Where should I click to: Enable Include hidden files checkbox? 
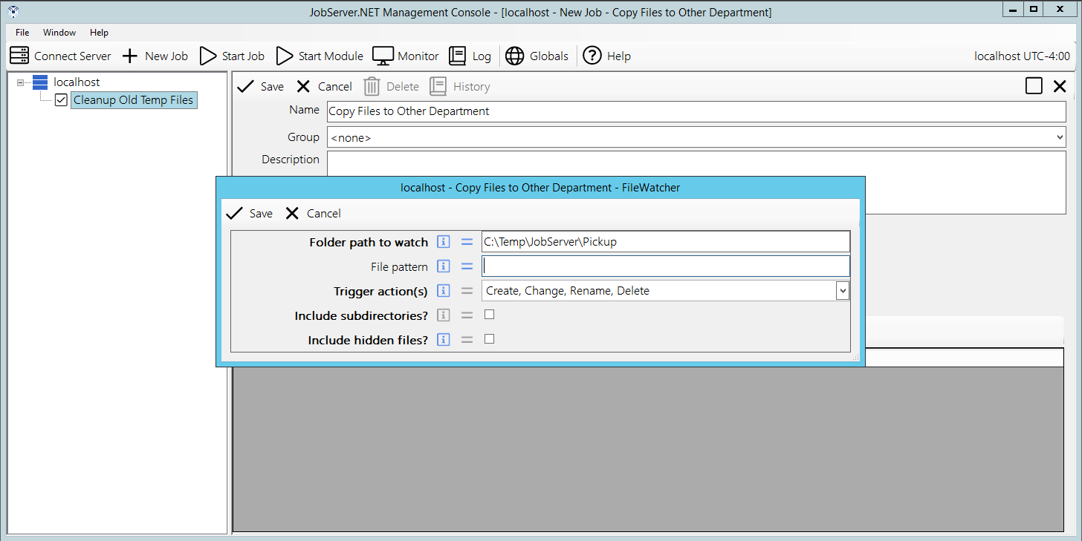(489, 339)
